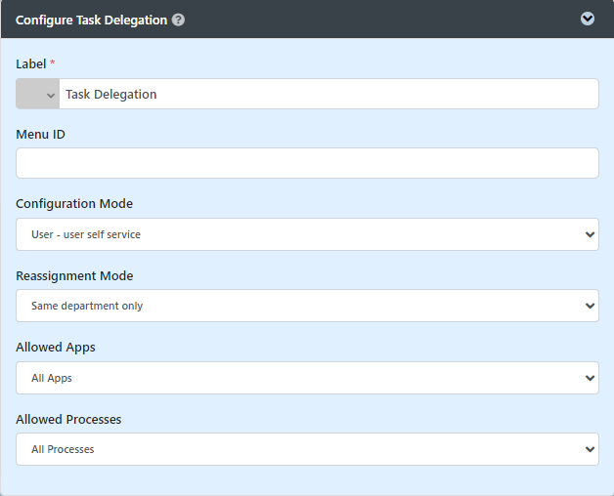Image resolution: width=614 pixels, height=496 pixels.
Task: Open the Reassignment Mode dropdown
Action: (x=307, y=306)
